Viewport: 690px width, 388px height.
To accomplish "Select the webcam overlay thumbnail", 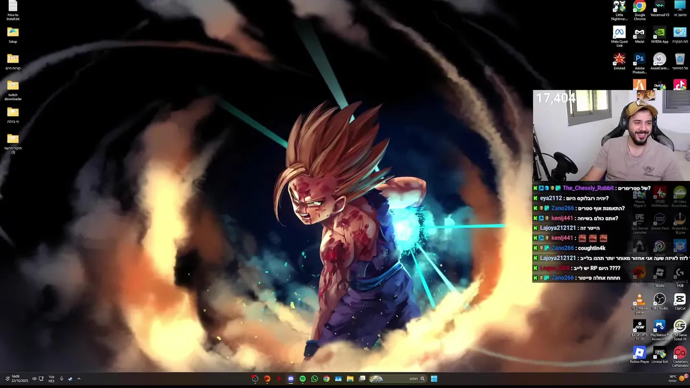I will [611, 135].
